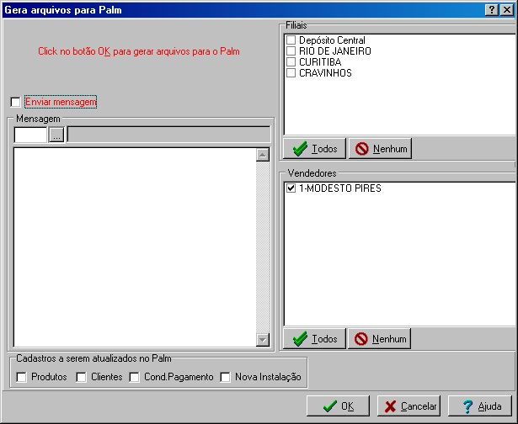This screenshot has height=424, width=518.
Task: Select the RIO DE JANEIRO list row text
Action: [x=335, y=51]
